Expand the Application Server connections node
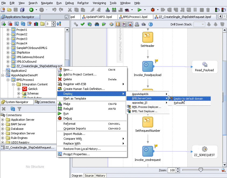The image size is (227, 178). [2, 120]
